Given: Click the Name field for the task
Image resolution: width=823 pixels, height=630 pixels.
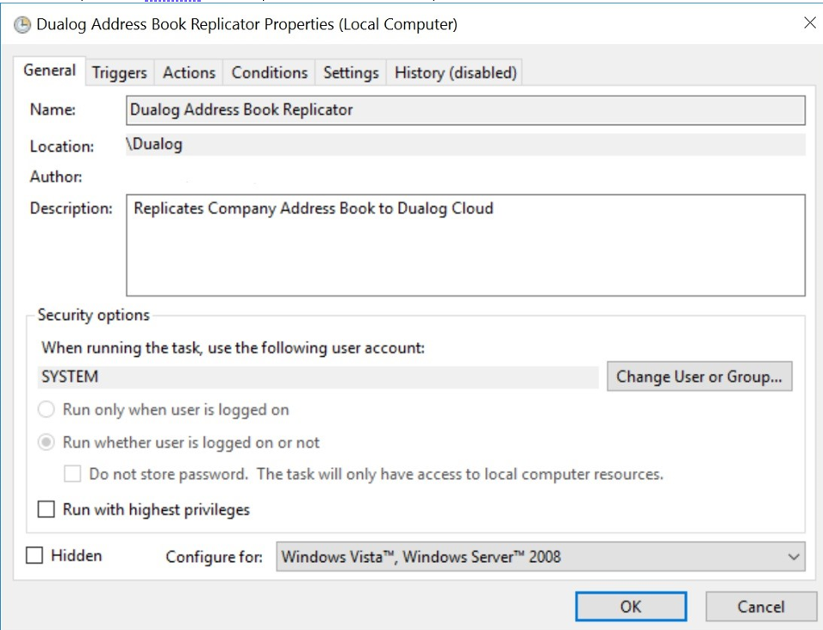Looking at the screenshot, I should click(465, 109).
